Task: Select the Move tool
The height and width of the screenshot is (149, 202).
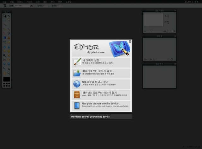Action: (x=9, y=16)
